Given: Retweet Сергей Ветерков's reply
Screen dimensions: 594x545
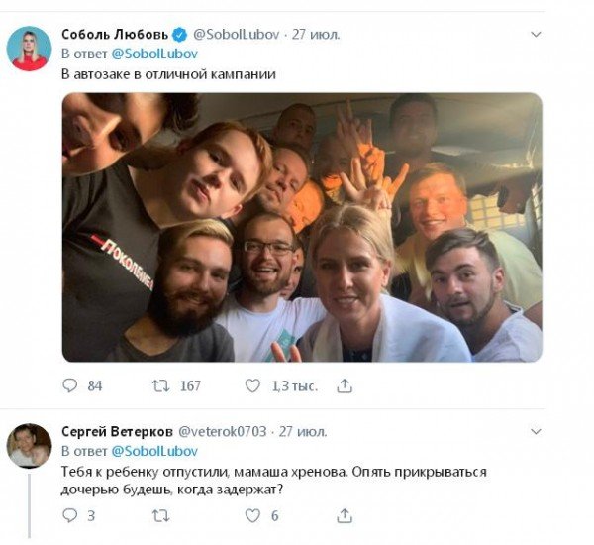Looking at the screenshot, I should pos(160,516).
